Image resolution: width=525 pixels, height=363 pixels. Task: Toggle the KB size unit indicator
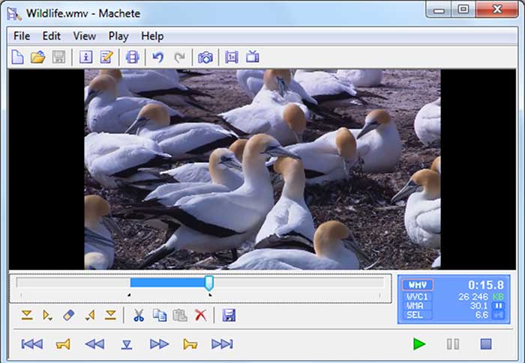[498, 297]
